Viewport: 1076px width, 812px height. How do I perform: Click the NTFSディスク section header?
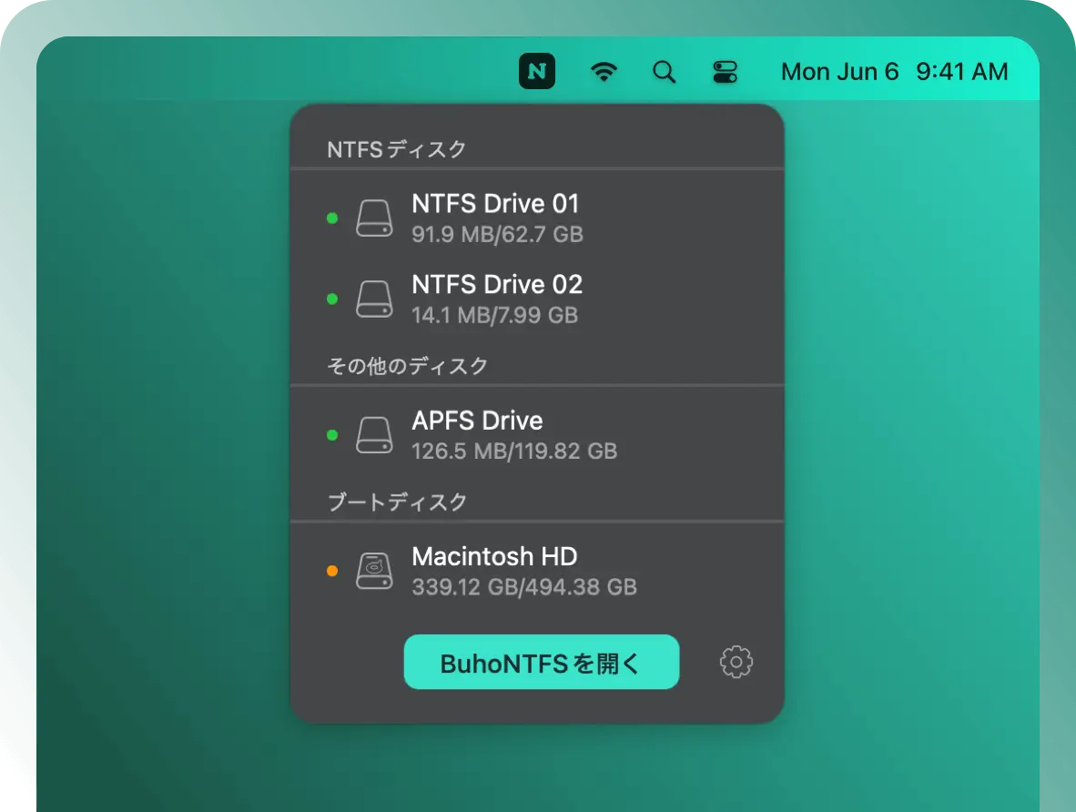(x=397, y=149)
